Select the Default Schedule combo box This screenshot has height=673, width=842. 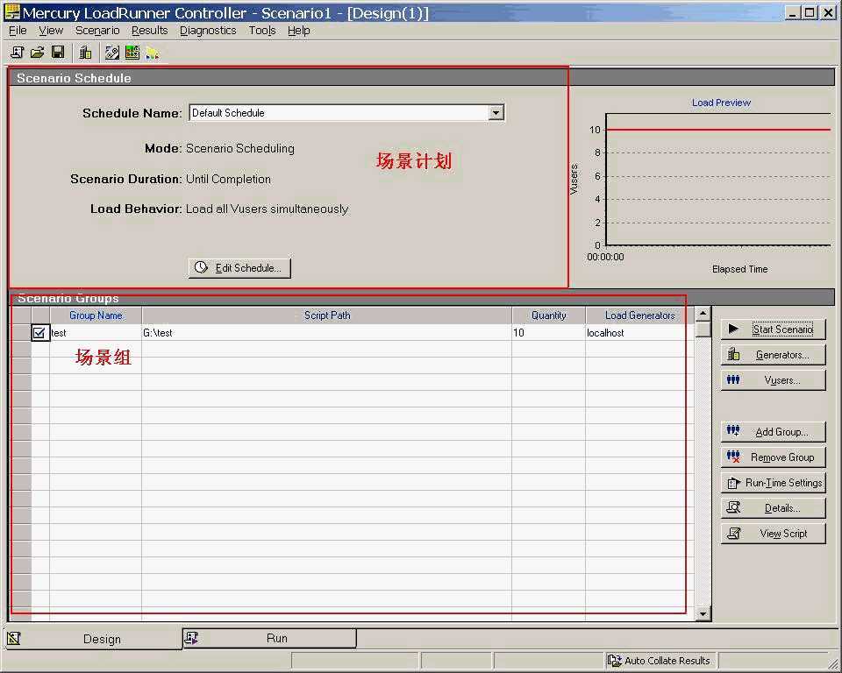pyautogui.click(x=346, y=113)
